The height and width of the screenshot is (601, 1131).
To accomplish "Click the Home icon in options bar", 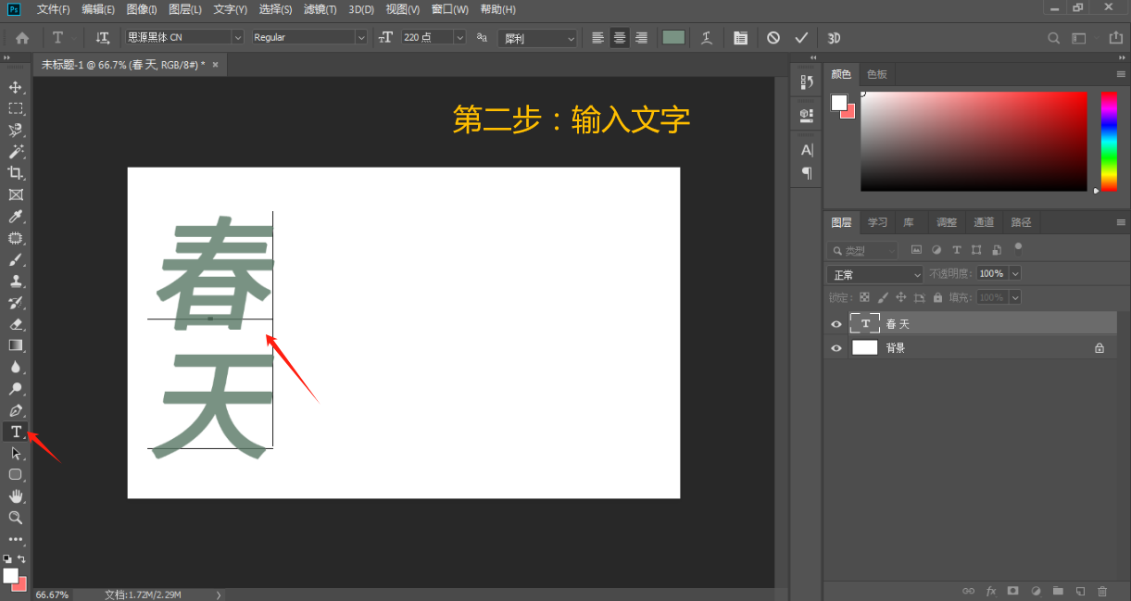I will click(22, 38).
